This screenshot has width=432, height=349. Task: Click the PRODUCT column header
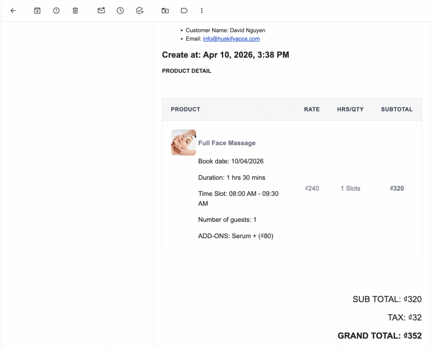(x=185, y=109)
